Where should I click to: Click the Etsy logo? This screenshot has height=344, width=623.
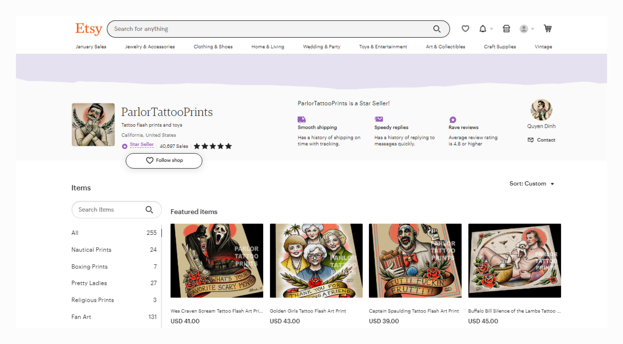89,29
